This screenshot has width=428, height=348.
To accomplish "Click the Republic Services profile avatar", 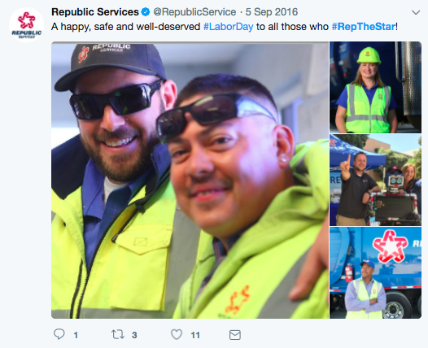I will (x=27, y=25).
